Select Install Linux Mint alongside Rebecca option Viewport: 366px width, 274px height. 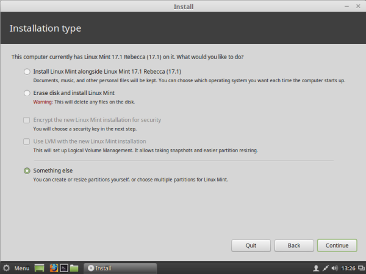(x=27, y=71)
